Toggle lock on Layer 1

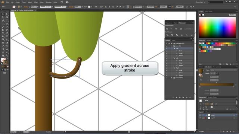click(x=203, y=118)
